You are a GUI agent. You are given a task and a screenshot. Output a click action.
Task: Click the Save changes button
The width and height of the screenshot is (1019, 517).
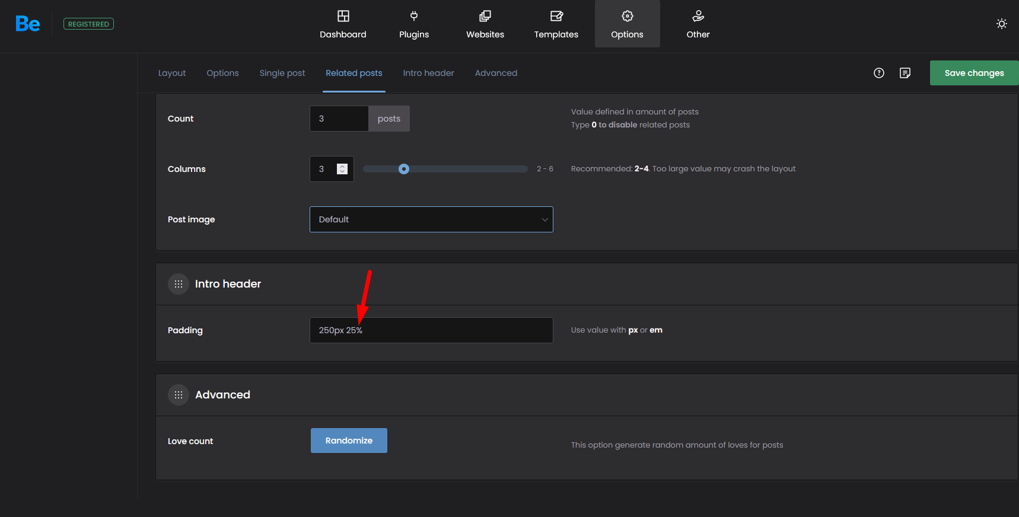[x=974, y=73]
